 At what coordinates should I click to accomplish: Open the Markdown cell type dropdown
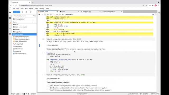click(69, 15)
